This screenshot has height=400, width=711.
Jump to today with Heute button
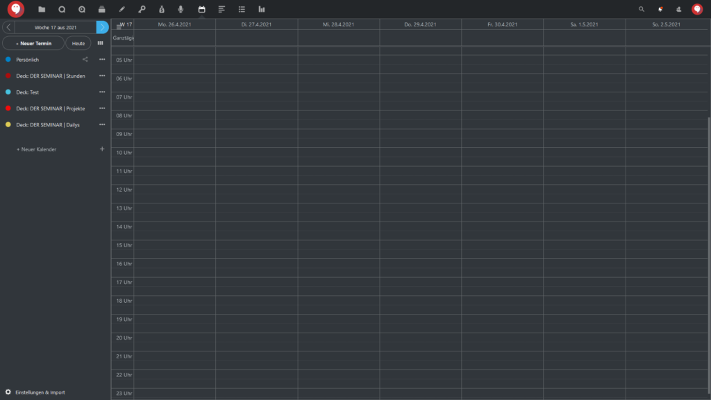click(x=78, y=43)
